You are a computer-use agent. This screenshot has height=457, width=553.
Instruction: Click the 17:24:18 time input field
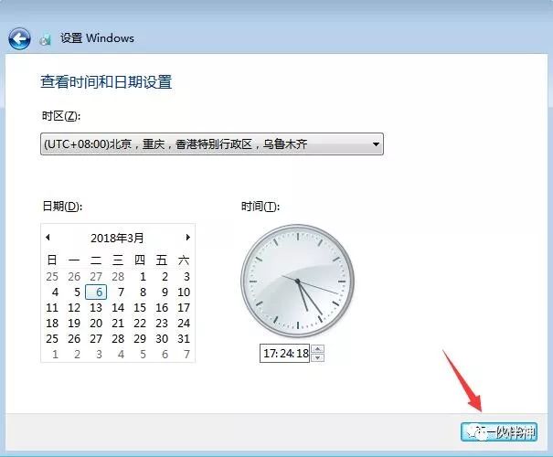point(285,353)
